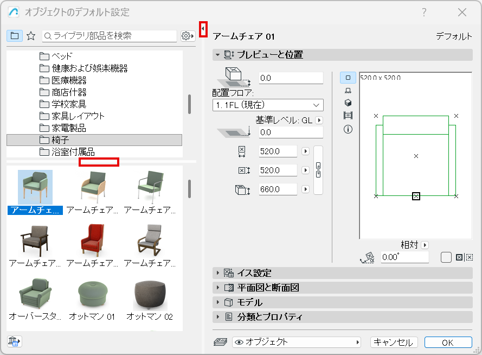
Task: Click the dashed anchor icon at the far right
Action: coord(470,257)
